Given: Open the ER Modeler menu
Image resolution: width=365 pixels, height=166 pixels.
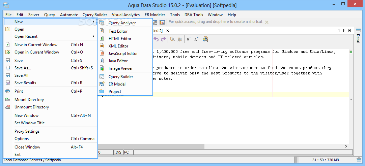Looking at the screenshot, I should pyautogui.click(x=155, y=15).
